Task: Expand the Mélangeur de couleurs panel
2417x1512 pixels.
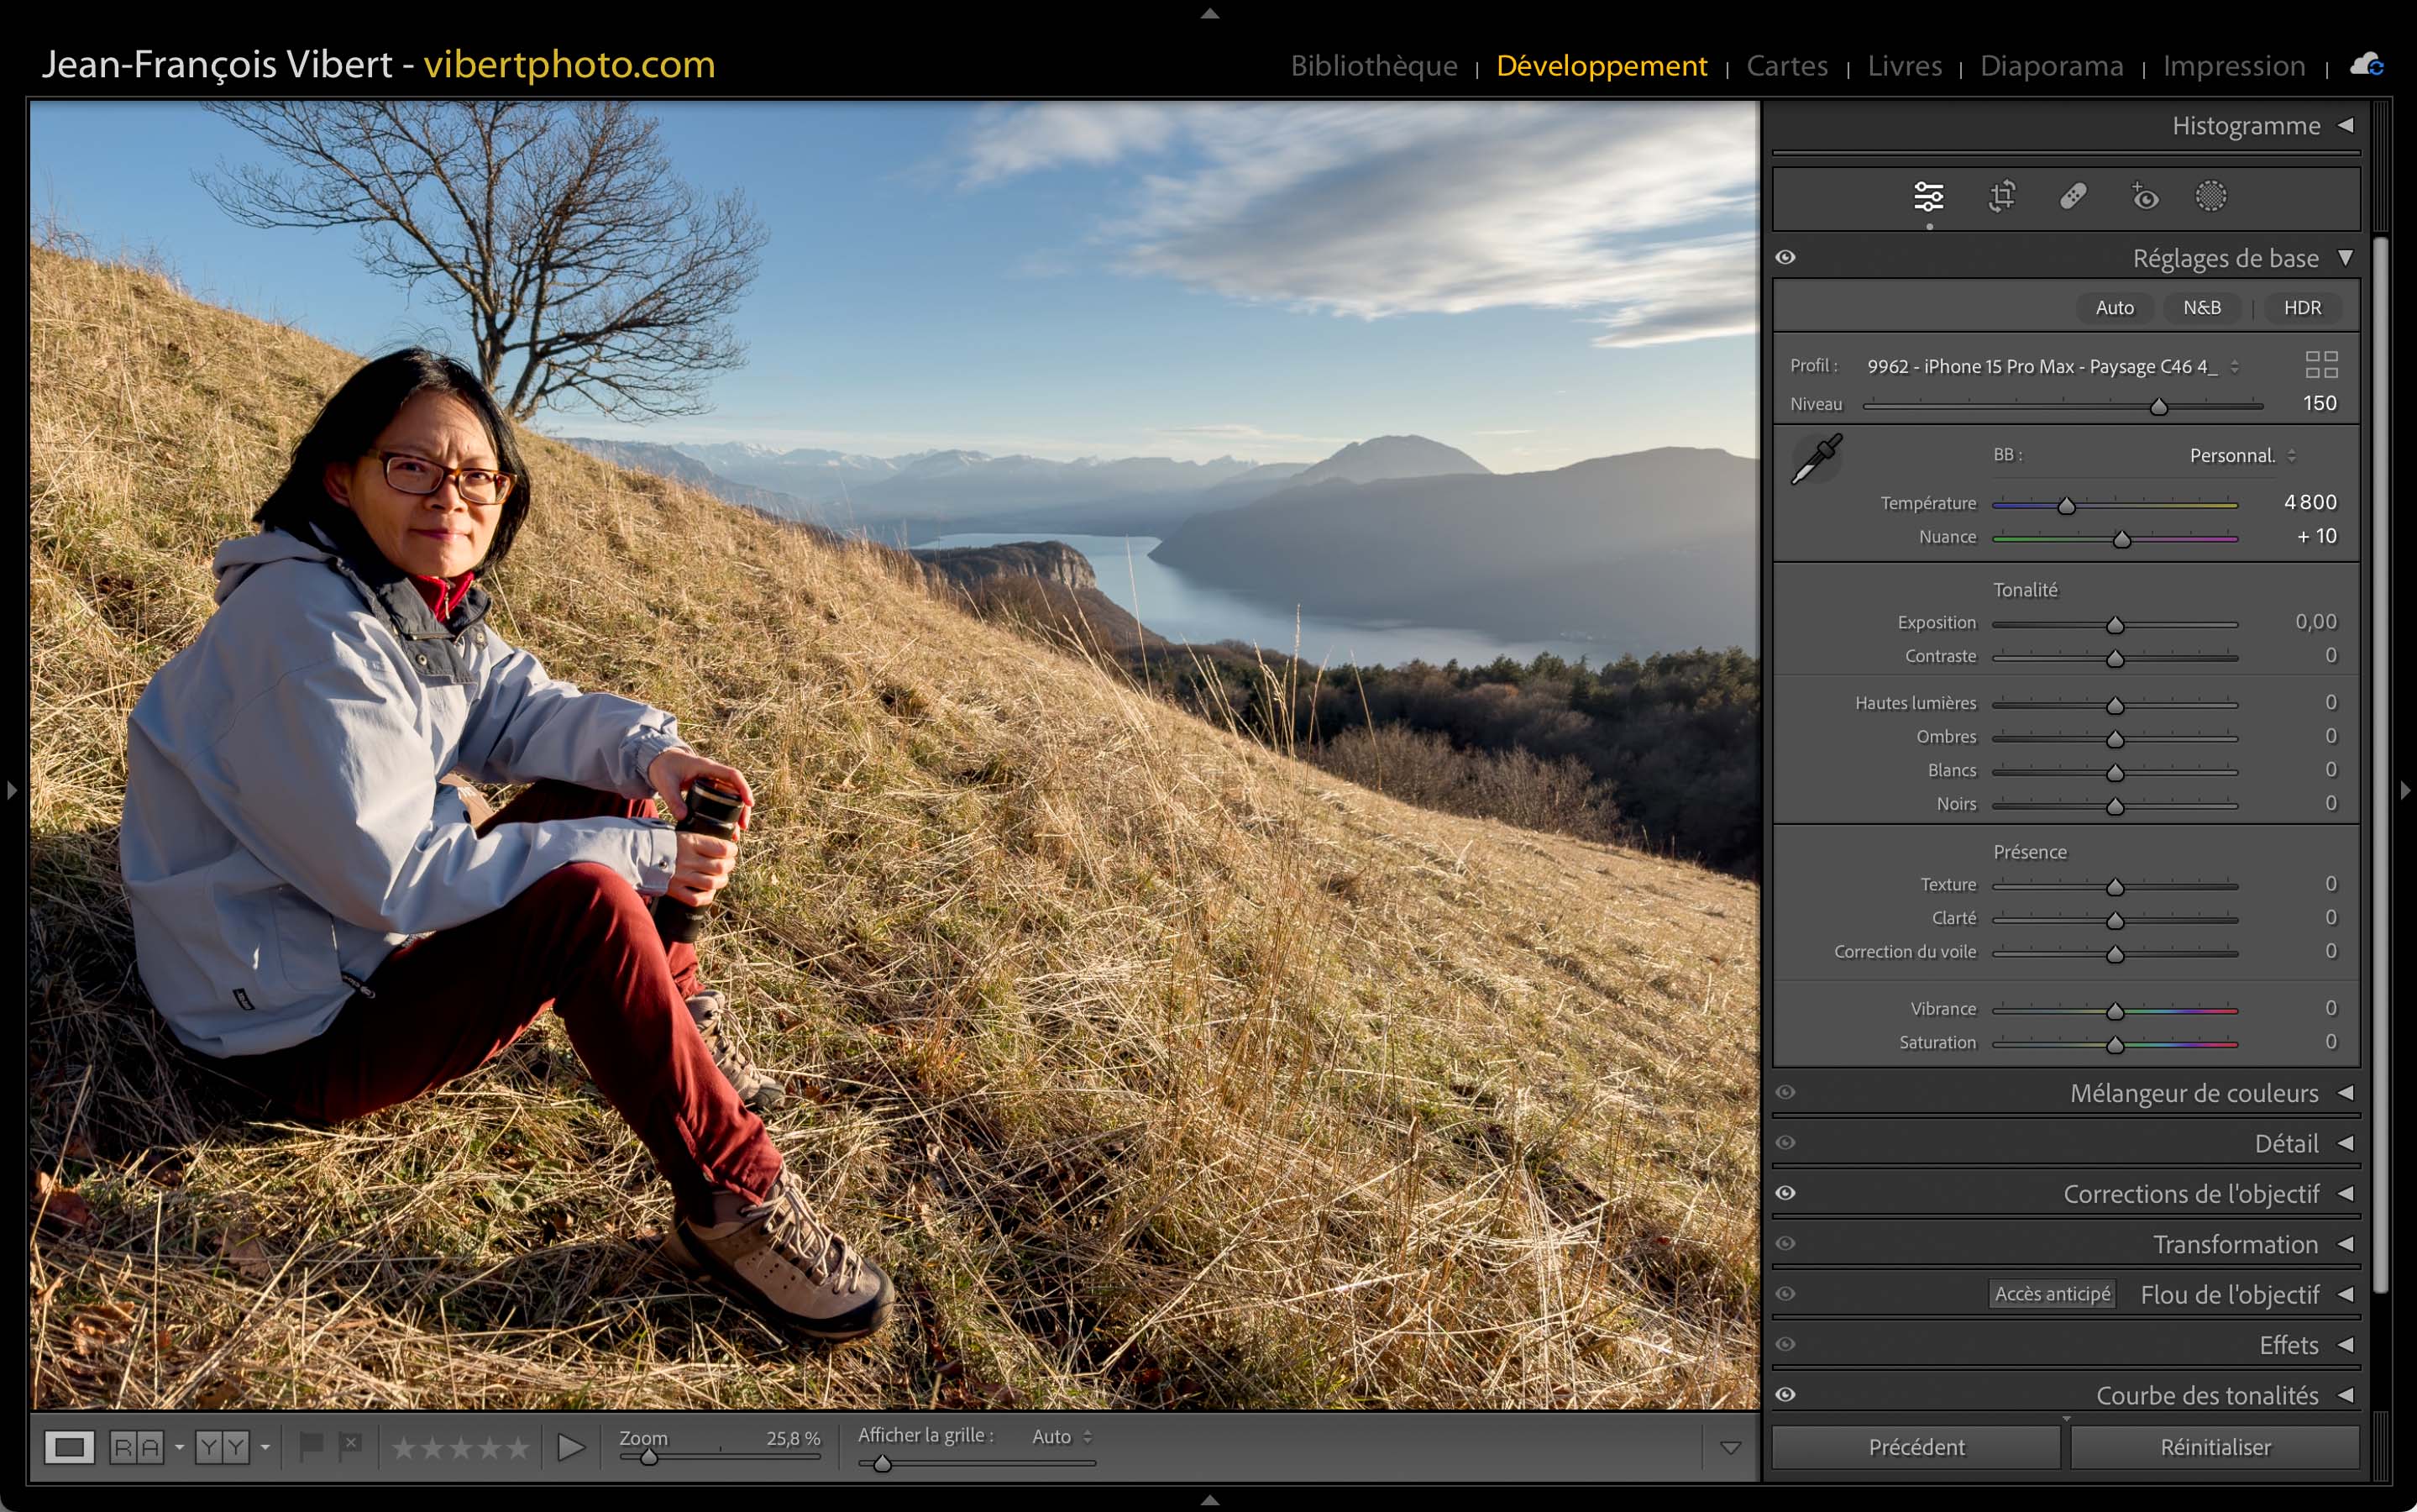Action: point(2193,1093)
